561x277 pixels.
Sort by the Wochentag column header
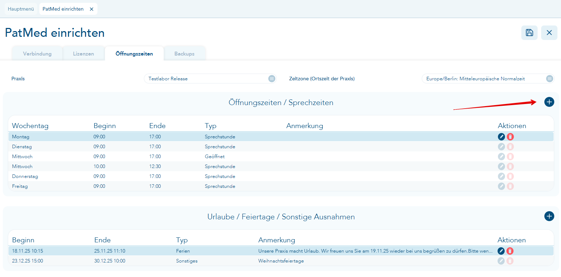pyautogui.click(x=30, y=126)
